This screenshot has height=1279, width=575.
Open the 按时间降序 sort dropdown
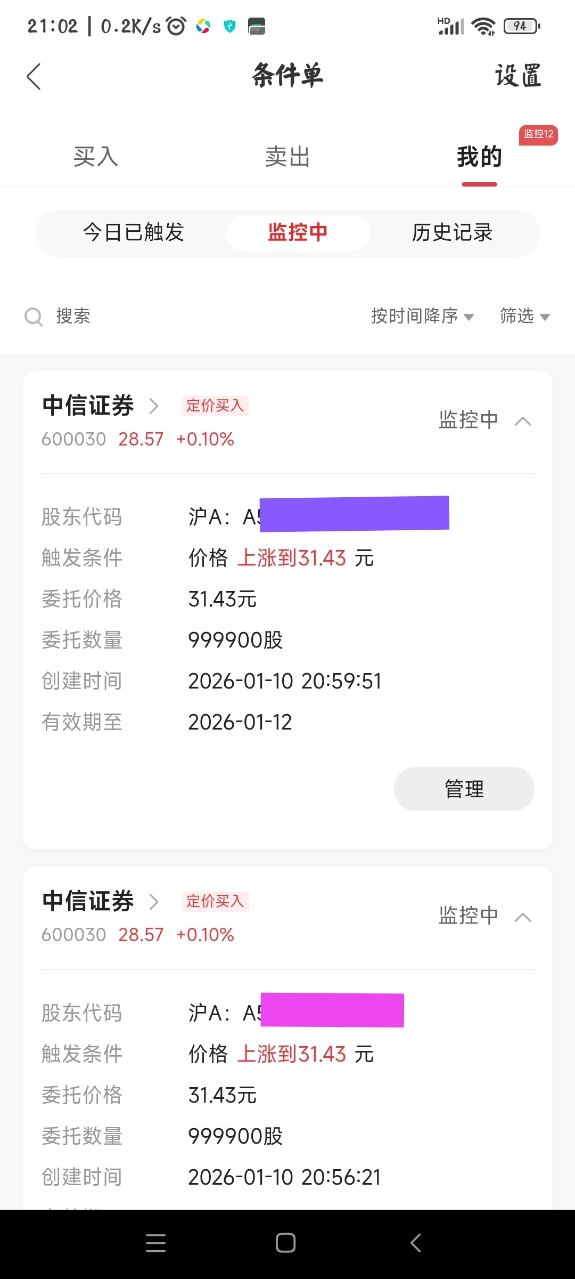click(422, 316)
